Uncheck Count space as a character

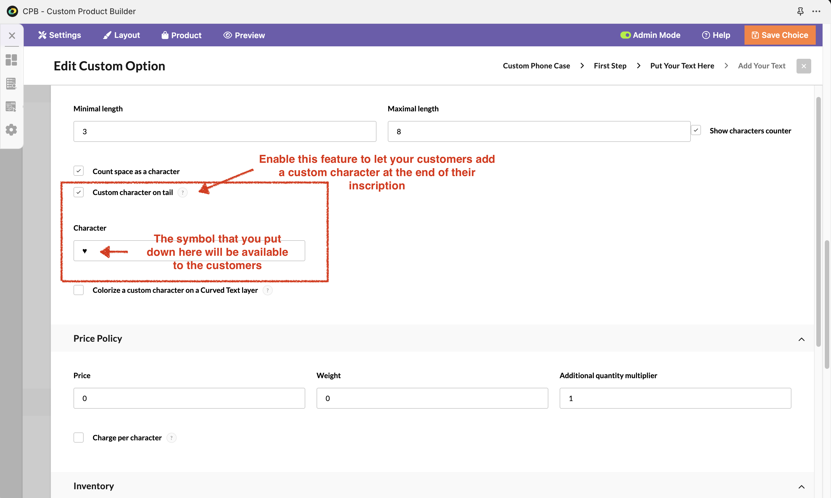[x=79, y=171]
